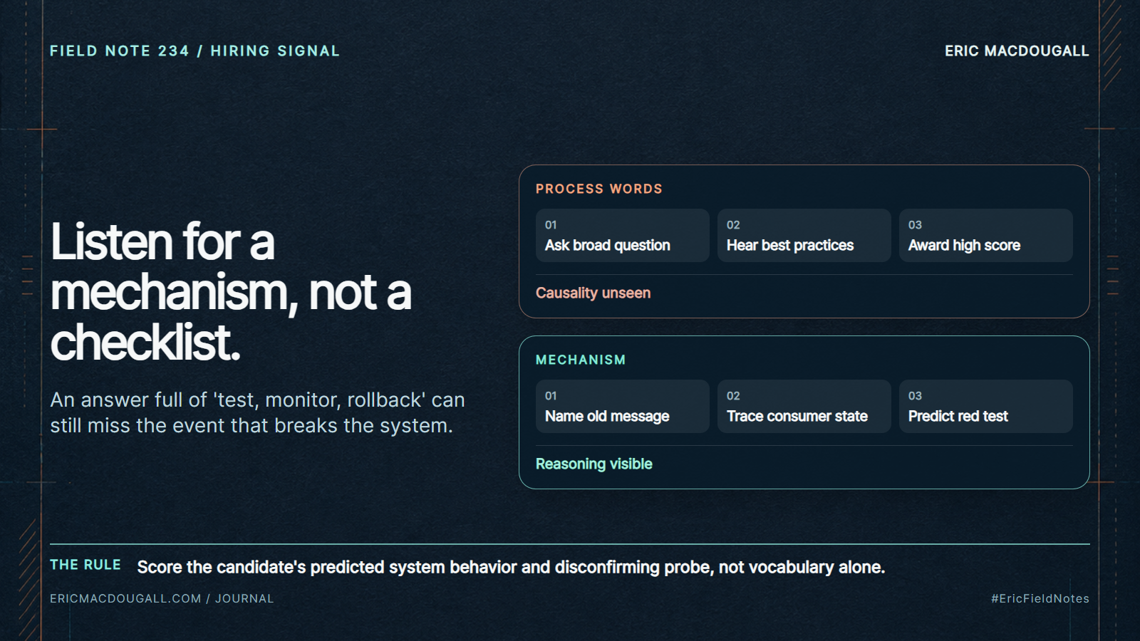
Task: Click the #EricFieldNotes hashtag
Action: (x=1040, y=598)
